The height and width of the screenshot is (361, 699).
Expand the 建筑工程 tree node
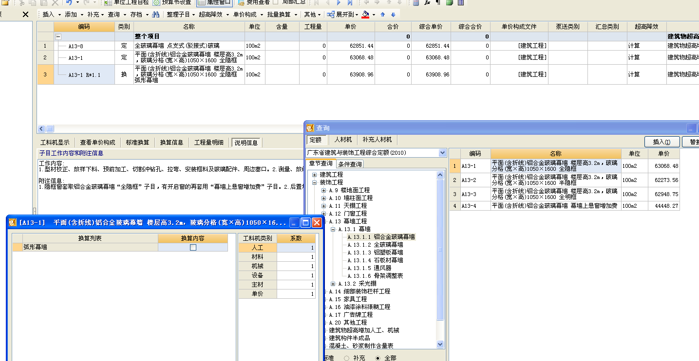pos(315,175)
